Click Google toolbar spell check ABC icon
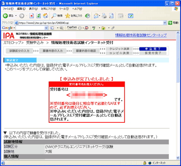 94,28
